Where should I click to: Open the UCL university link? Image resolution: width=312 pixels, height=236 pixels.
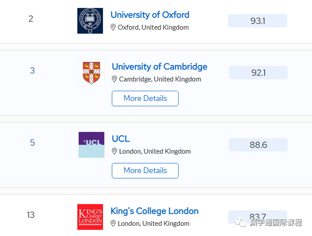(121, 139)
